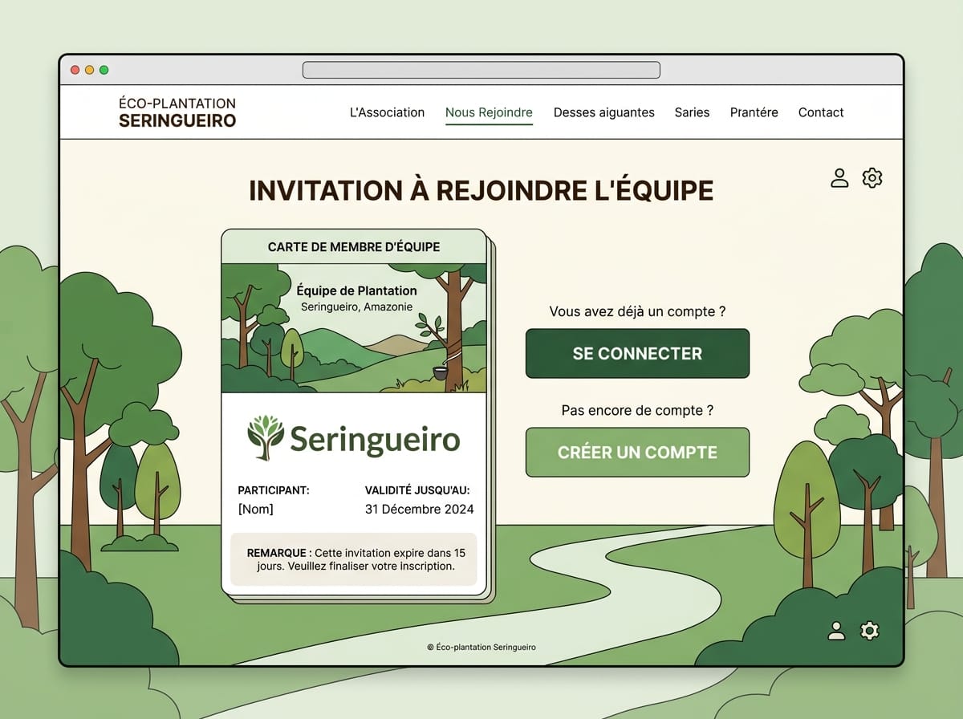Select the Nous Rejoindre navigation tab
The width and height of the screenshot is (963, 719).
point(489,112)
